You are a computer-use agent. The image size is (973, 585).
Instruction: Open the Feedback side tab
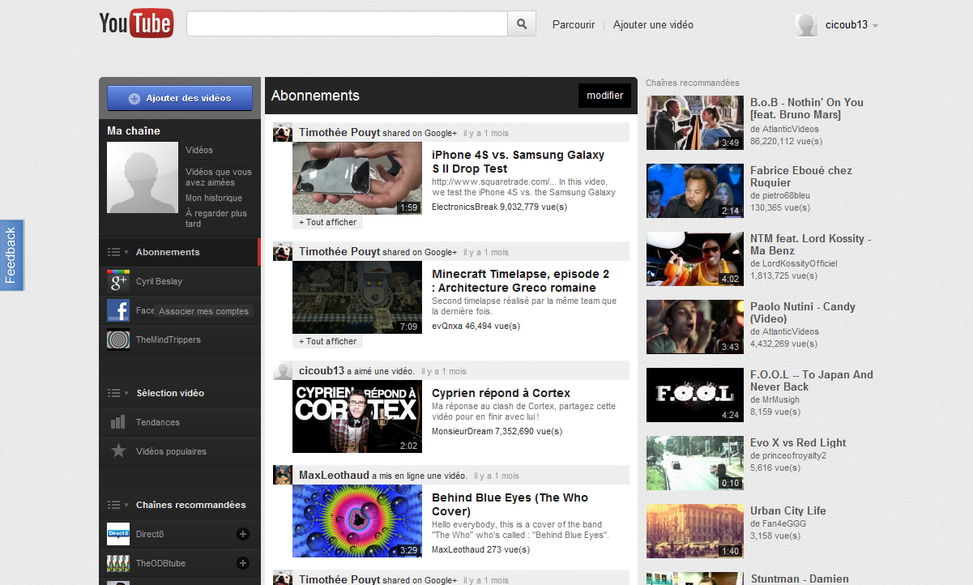coord(11,255)
